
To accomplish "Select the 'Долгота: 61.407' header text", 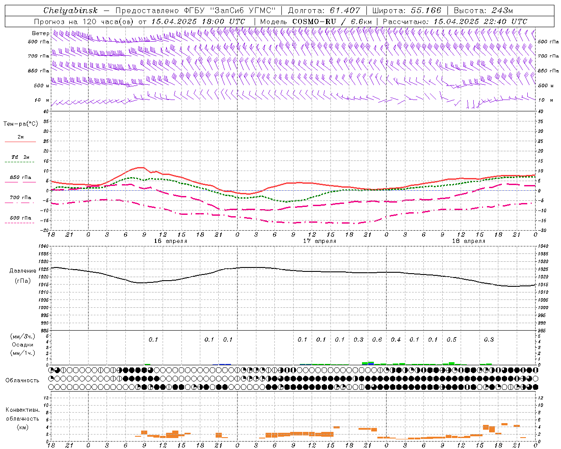I will tap(324, 11).
